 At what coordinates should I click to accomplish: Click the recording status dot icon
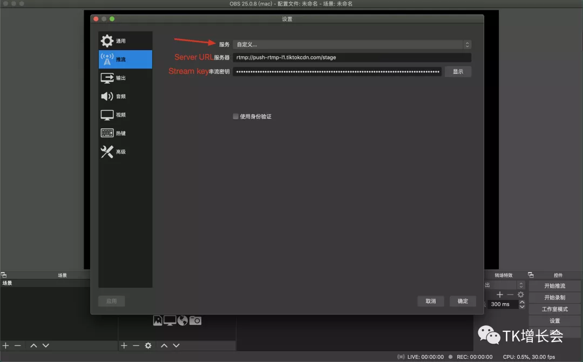tap(451, 357)
